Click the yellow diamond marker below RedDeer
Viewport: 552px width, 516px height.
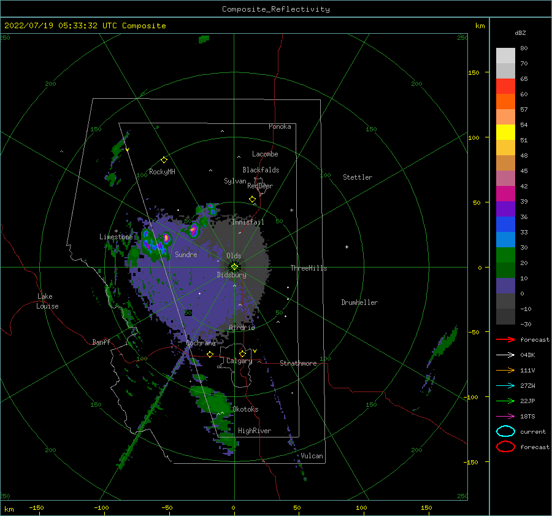click(x=252, y=199)
